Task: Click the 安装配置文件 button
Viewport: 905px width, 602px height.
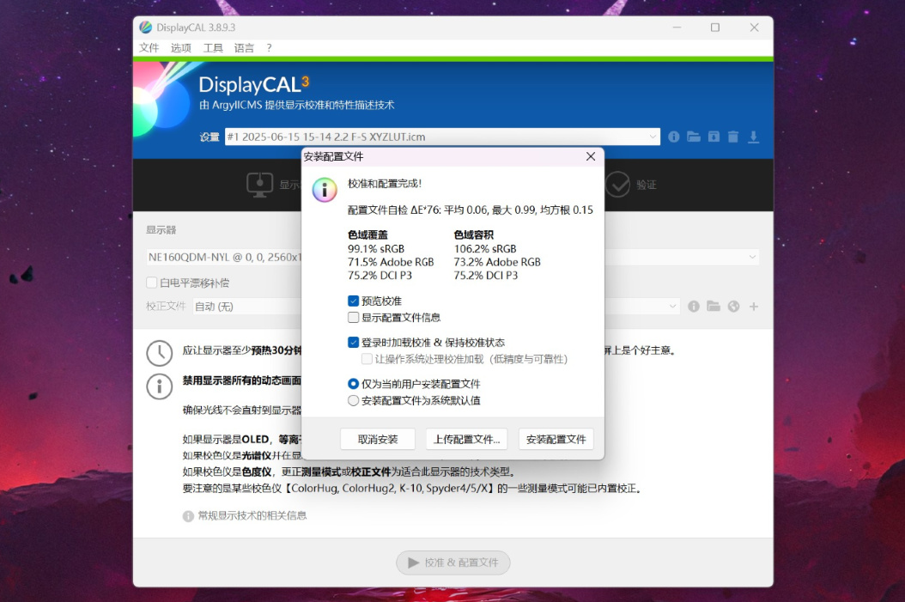Action: (x=556, y=439)
